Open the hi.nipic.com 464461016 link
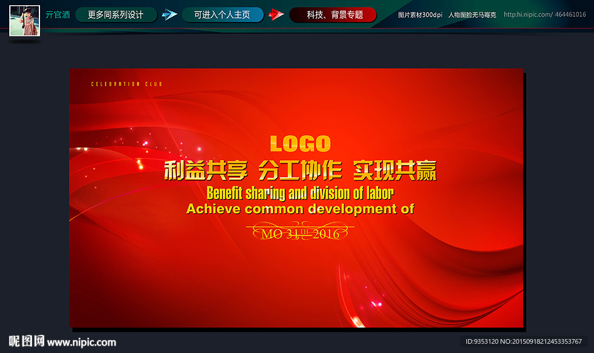 pos(545,14)
